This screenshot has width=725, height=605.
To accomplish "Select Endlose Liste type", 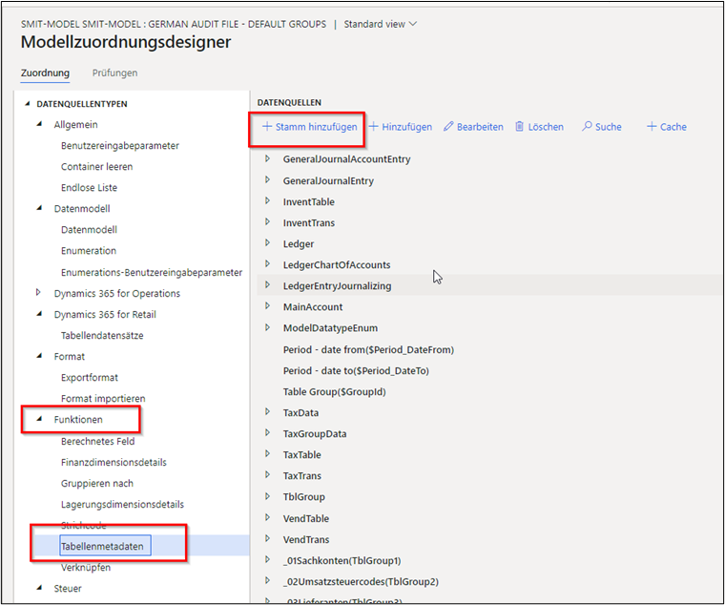I will 89,188.
